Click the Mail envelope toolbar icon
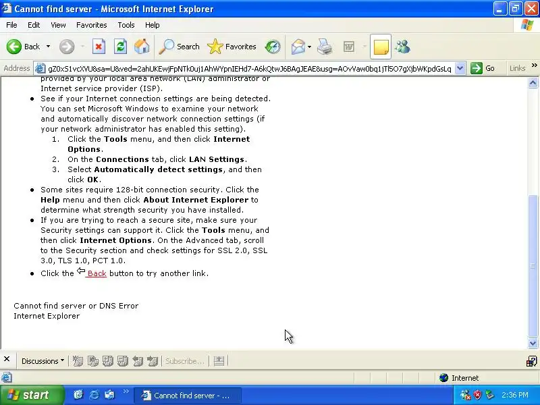 pos(298,47)
